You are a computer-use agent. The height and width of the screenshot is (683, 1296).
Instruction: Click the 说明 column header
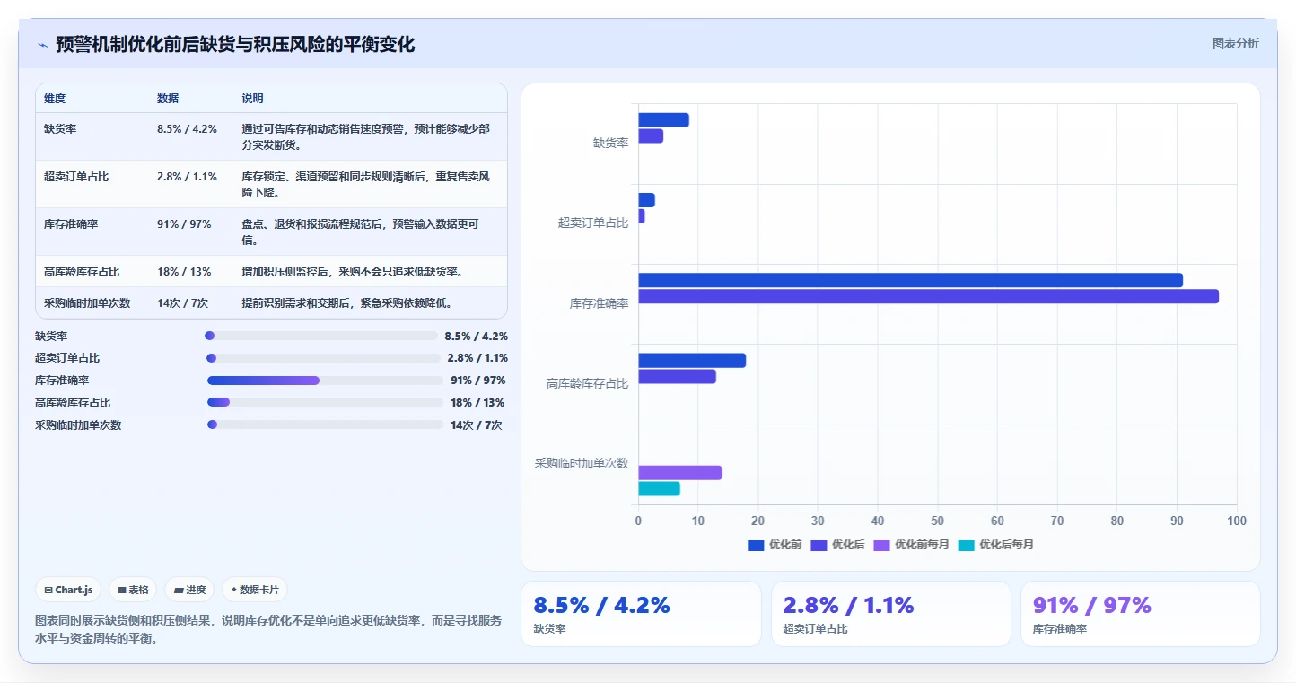[x=252, y=99]
